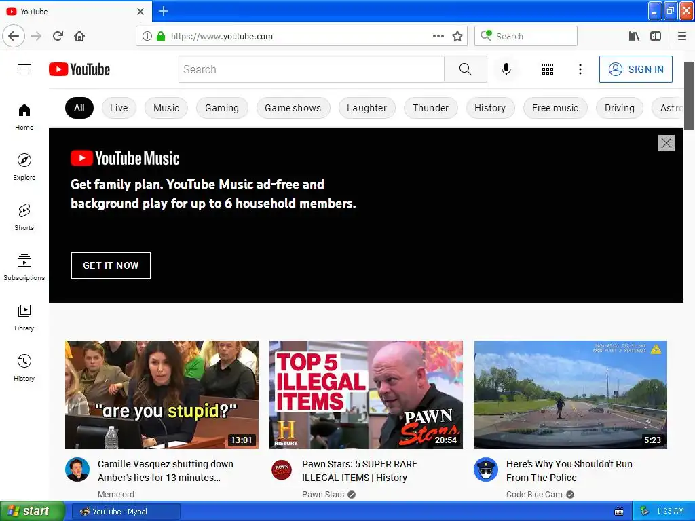Viewport: 695px width, 521px height.
Task: Open Library in the sidebar
Action: (x=24, y=317)
